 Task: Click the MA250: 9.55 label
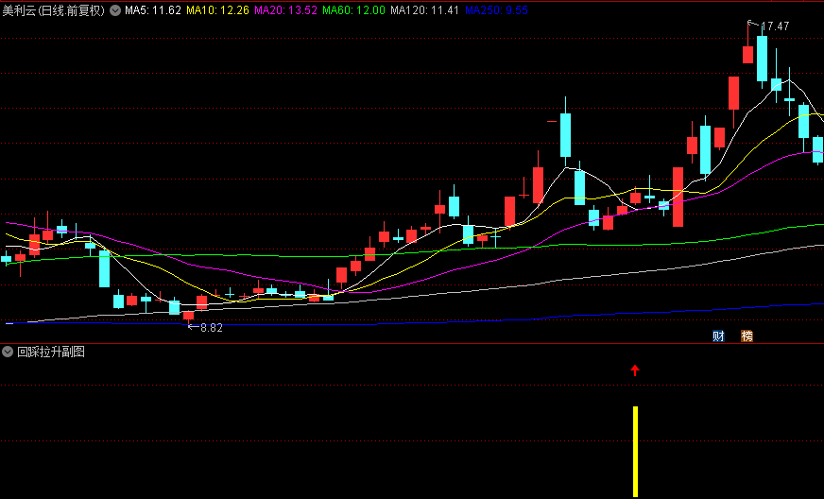(x=496, y=10)
